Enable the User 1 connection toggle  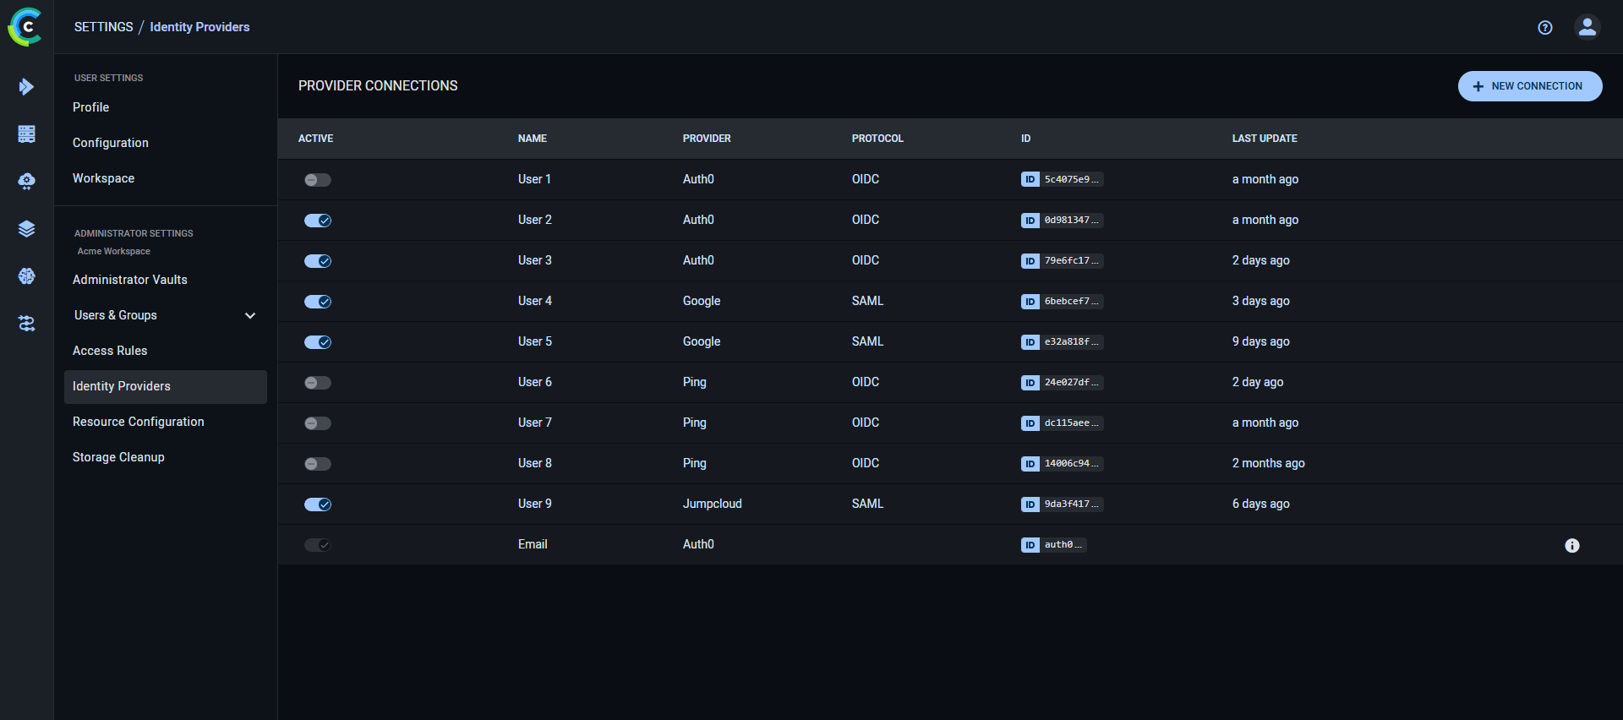[318, 180]
